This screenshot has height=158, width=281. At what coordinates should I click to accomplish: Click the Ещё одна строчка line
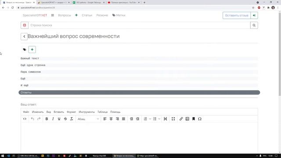pyautogui.click(x=33, y=65)
